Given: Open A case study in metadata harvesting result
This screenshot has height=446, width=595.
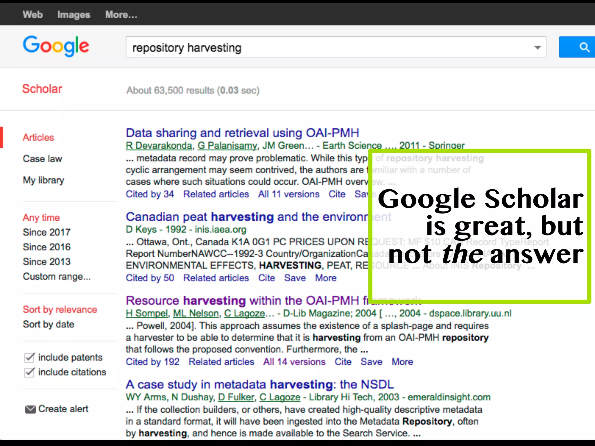Looking at the screenshot, I should (x=260, y=384).
